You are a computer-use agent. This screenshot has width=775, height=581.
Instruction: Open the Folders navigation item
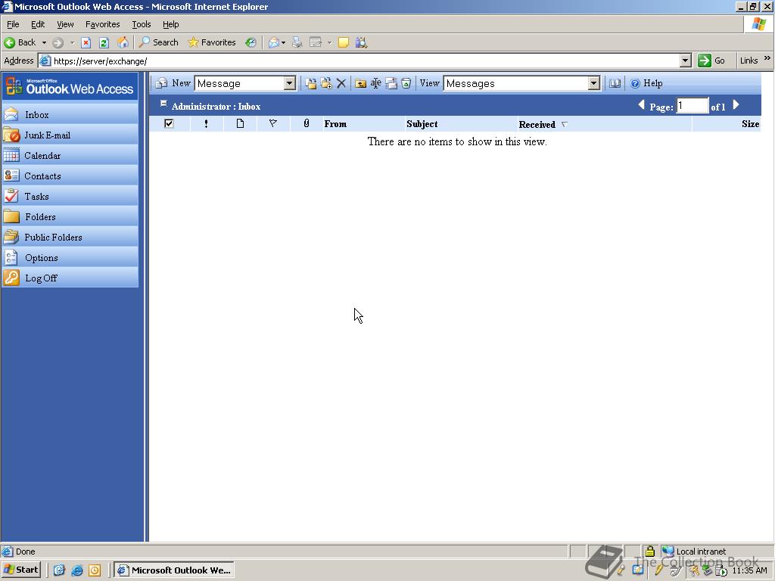click(70, 217)
